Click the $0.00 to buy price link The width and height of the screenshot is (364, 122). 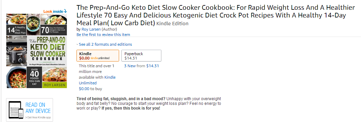(84, 88)
